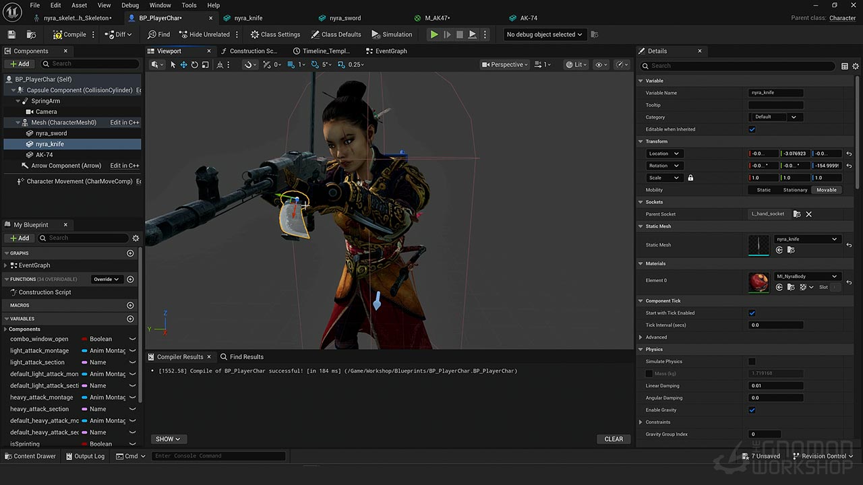Click the Save icon in the toolbar
This screenshot has width=863, height=485.
[x=11, y=34]
